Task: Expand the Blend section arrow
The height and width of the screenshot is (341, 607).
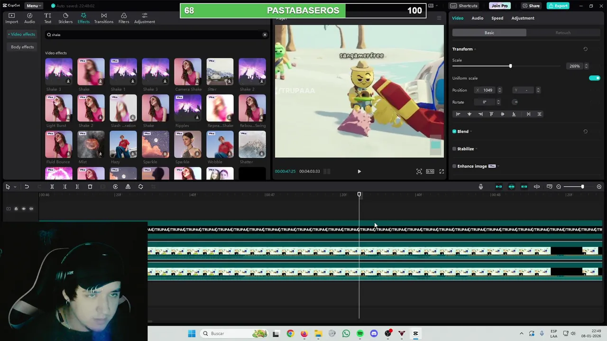Action: click(x=471, y=132)
